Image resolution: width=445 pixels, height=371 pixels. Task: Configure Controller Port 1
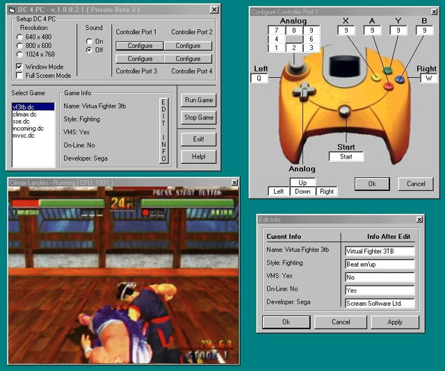pos(140,46)
